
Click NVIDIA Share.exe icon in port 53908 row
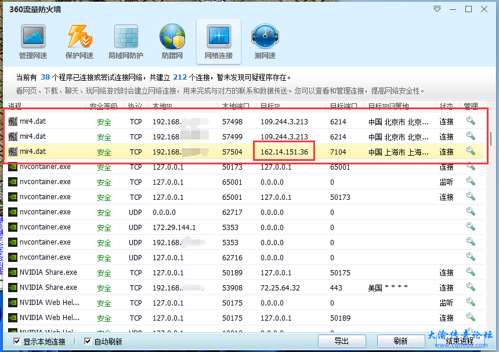12,288
